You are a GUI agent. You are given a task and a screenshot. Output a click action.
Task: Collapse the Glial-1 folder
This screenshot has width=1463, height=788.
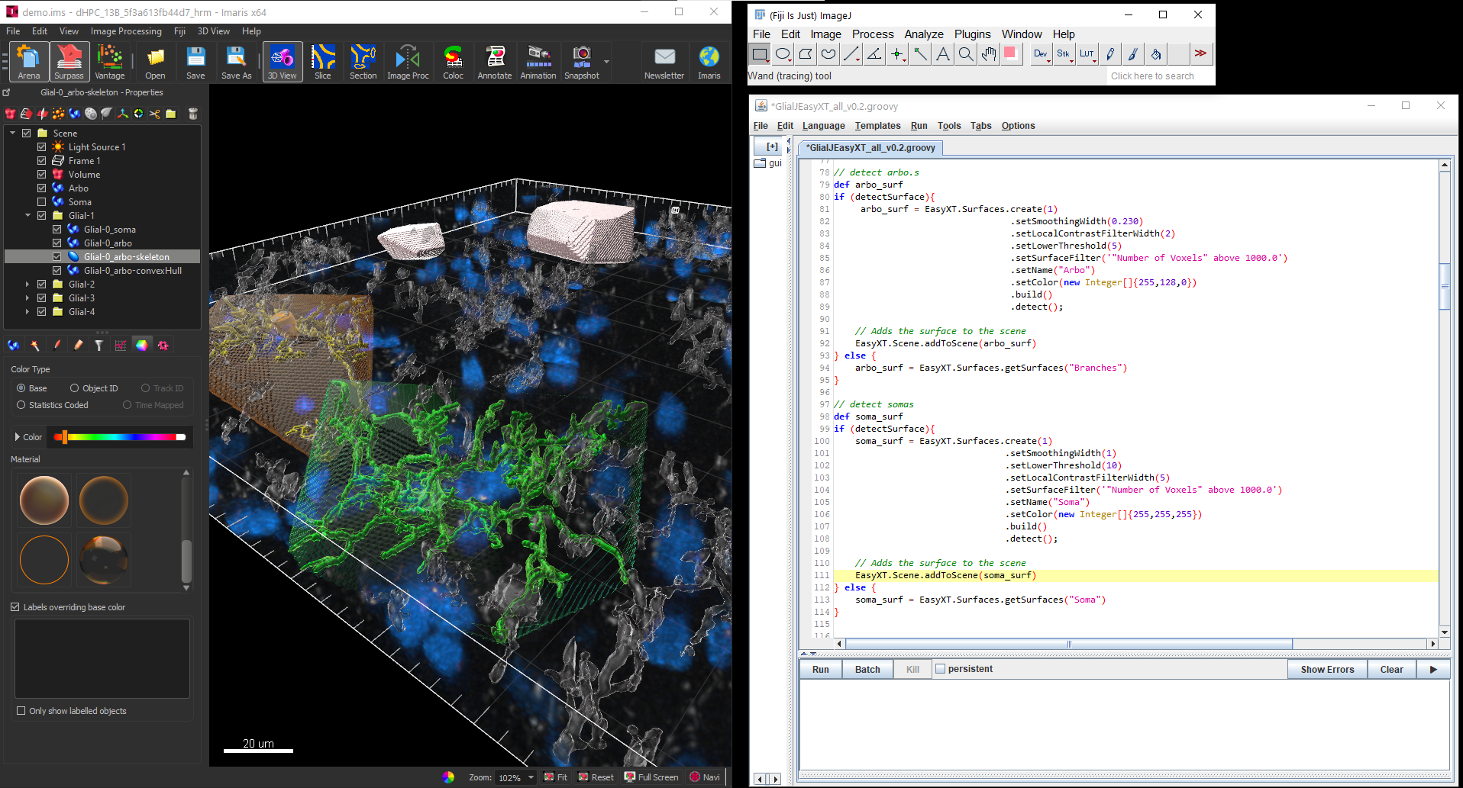click(x=27, y=216)
